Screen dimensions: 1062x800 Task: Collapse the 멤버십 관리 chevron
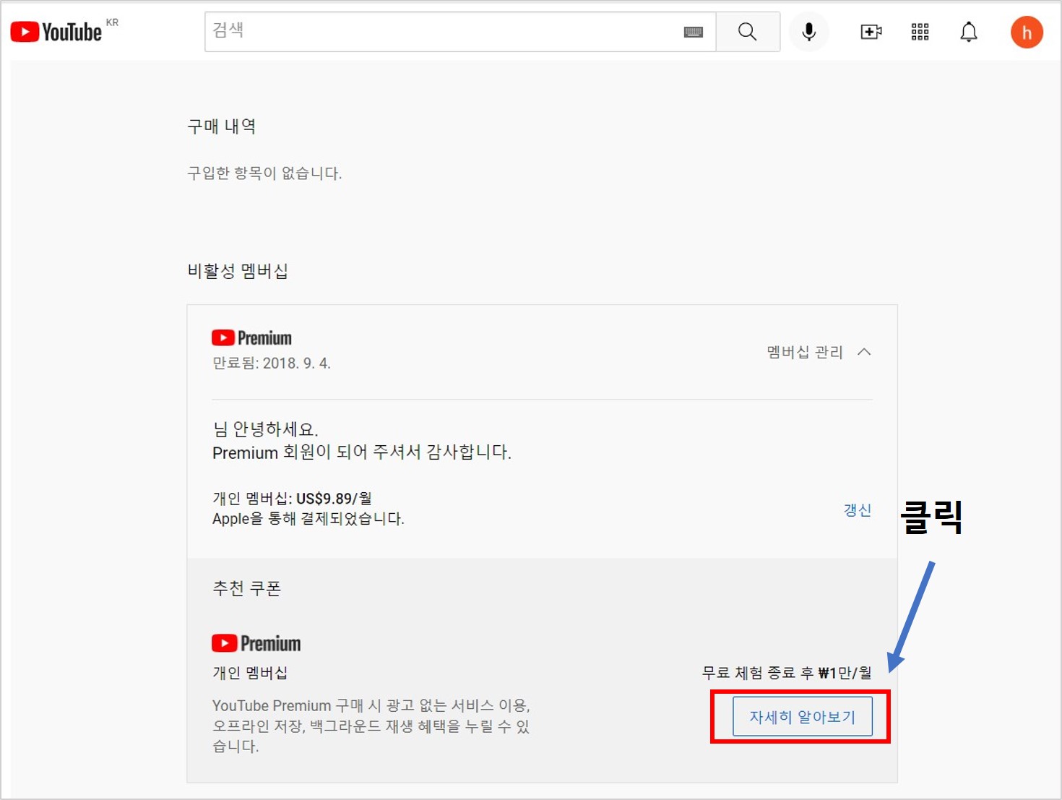point(864,352)
